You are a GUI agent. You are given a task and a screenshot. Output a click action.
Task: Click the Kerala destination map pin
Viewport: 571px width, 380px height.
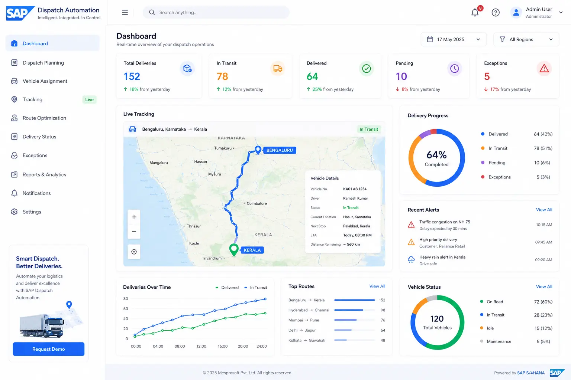click(234, 249)
